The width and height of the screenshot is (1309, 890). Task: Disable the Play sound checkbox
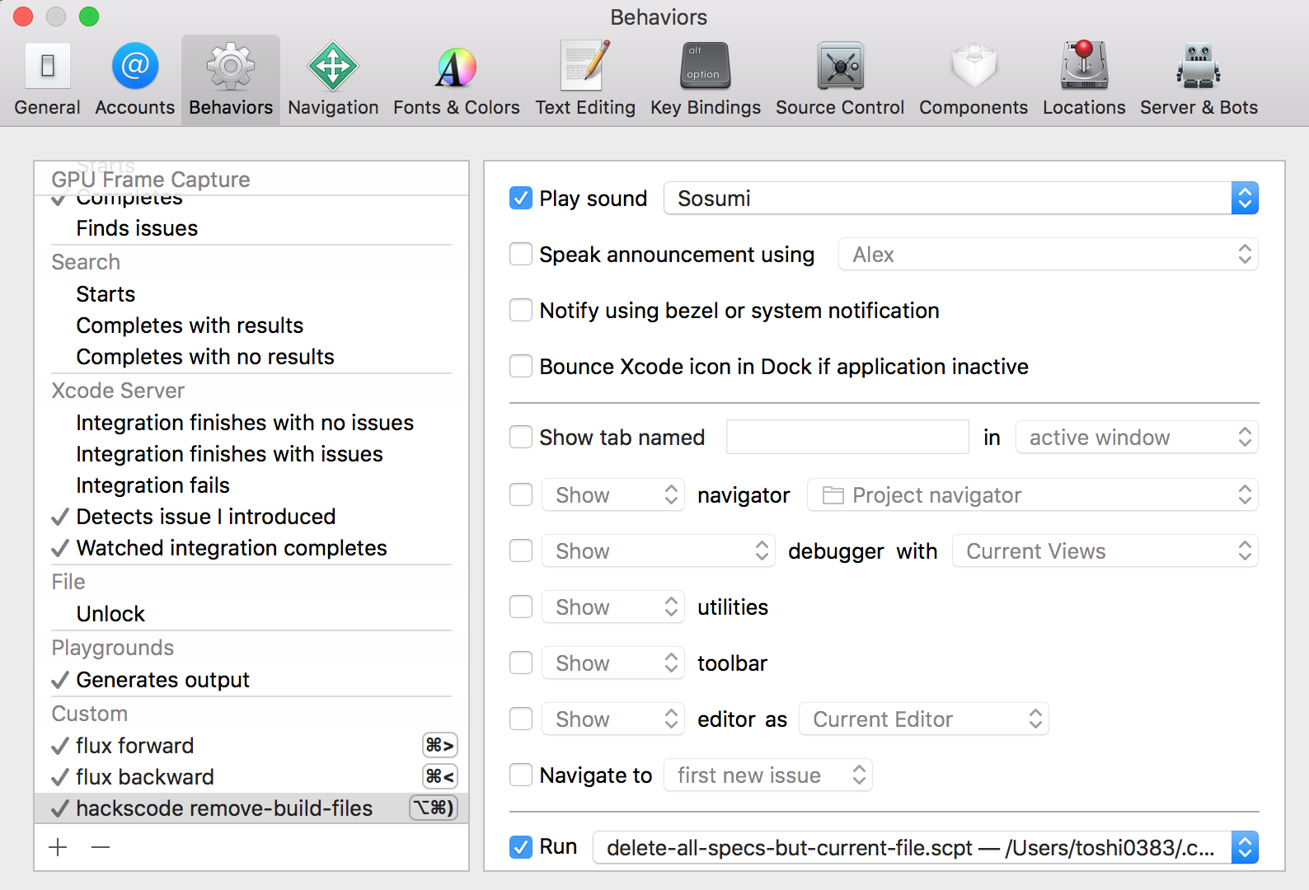coord(521,198)
